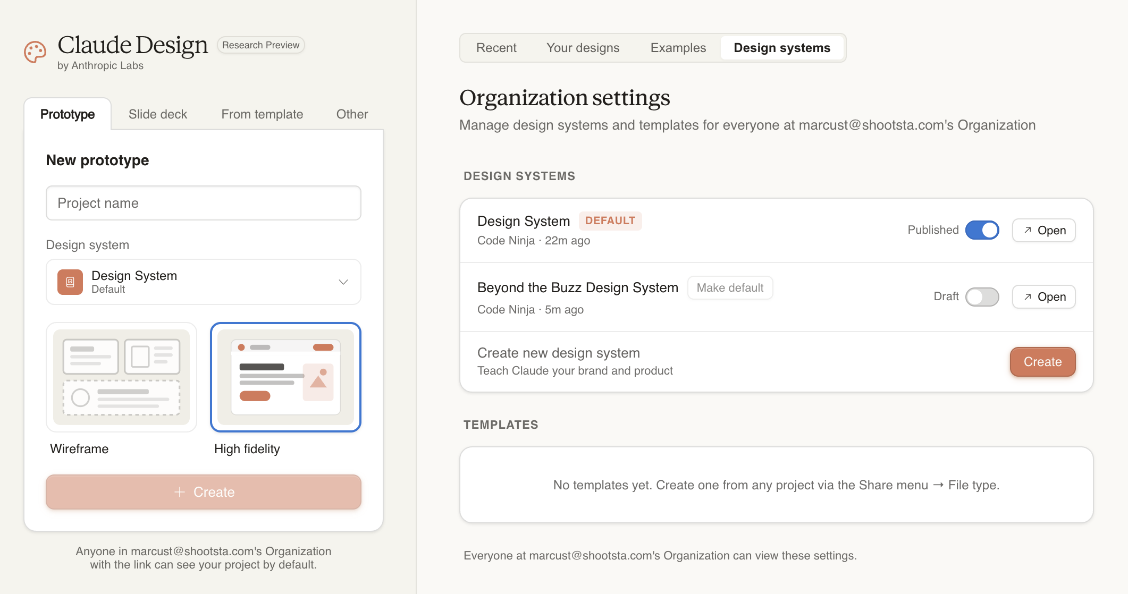Click the Research Preview badge

point(260,45)
